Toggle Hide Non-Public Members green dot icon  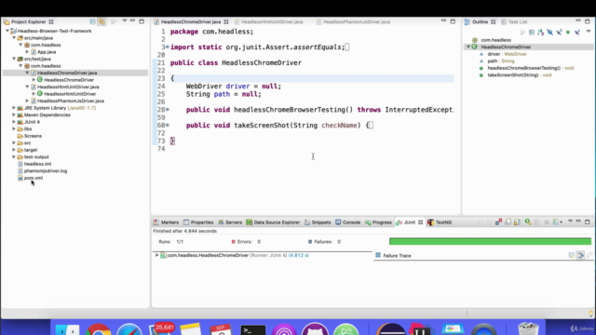(x=568, y=33)
